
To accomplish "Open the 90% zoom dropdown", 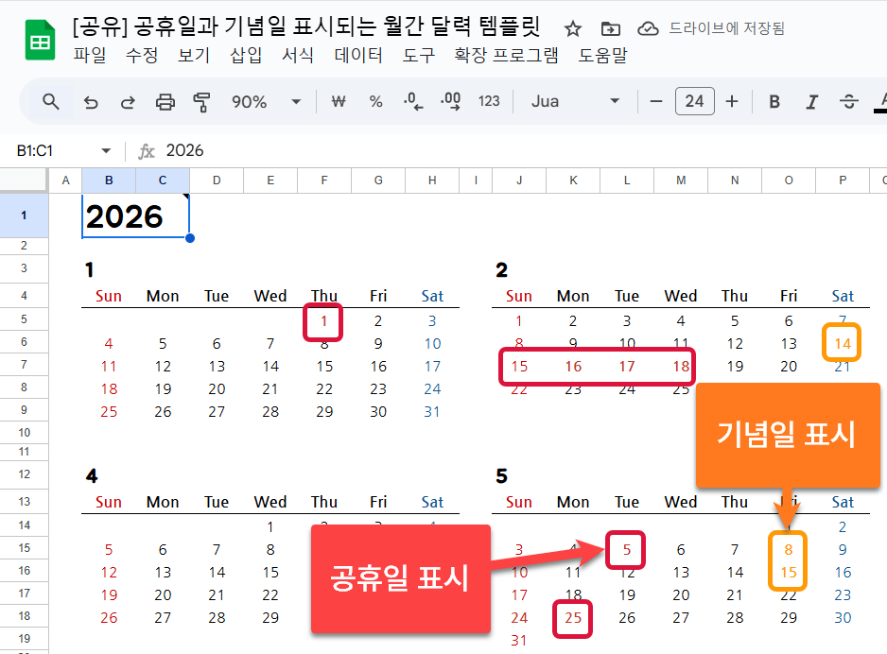I will [x=266, y=101].
